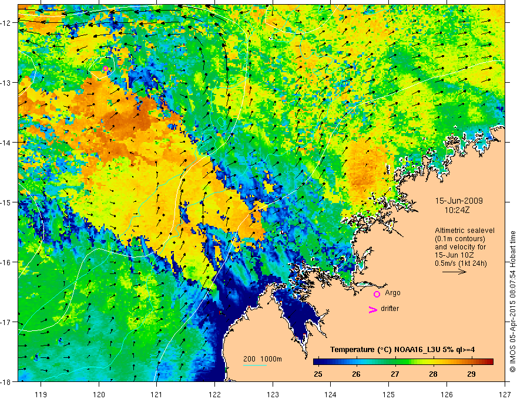Viewport: 517px width, 399px height.
Task: Click the '200 1000m' depth legend text
Action: (x=263, y=359)
